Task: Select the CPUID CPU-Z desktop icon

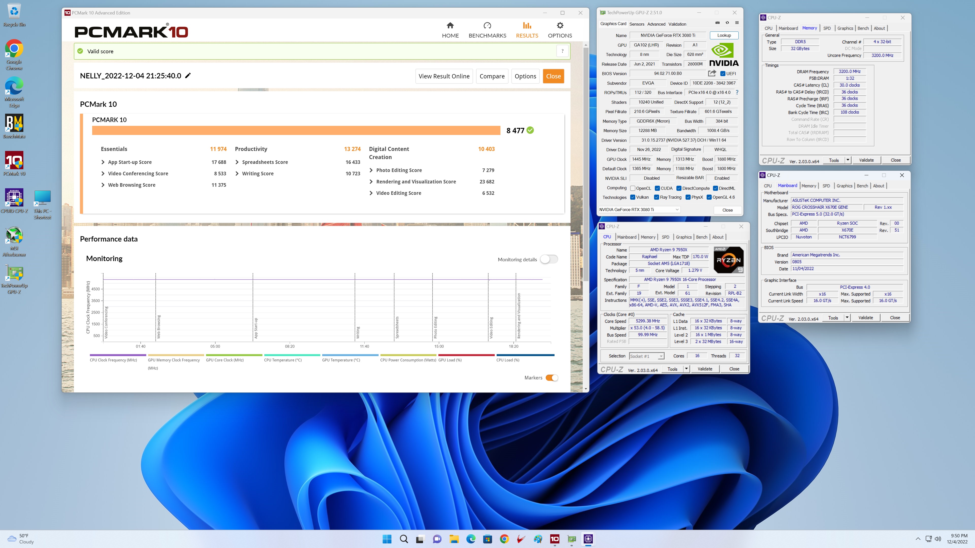Action: (x=14, y=201)
